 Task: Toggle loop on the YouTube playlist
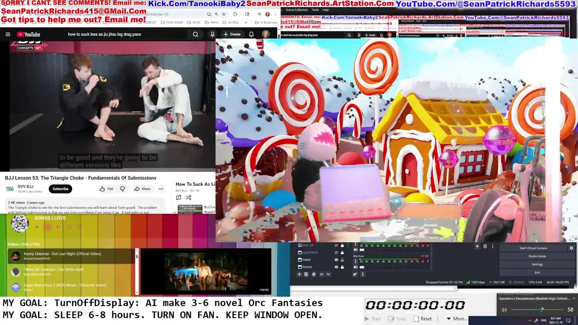[x=178, y=197]
